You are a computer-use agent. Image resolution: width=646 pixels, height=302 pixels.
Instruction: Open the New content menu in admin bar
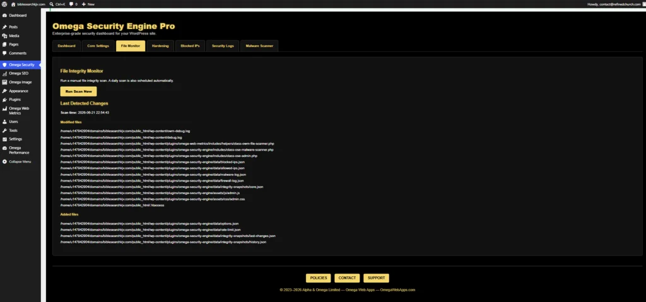tap(88, 4)
